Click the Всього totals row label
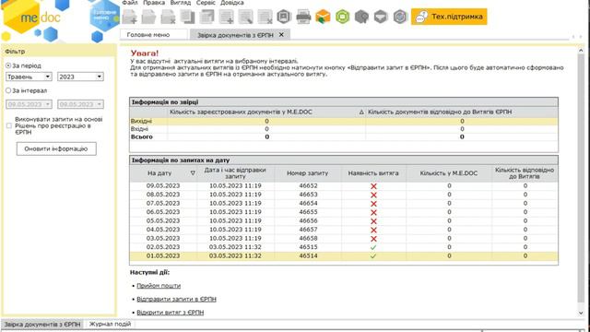The height and width of the screenshot is (332, 590). pos(142,137)
